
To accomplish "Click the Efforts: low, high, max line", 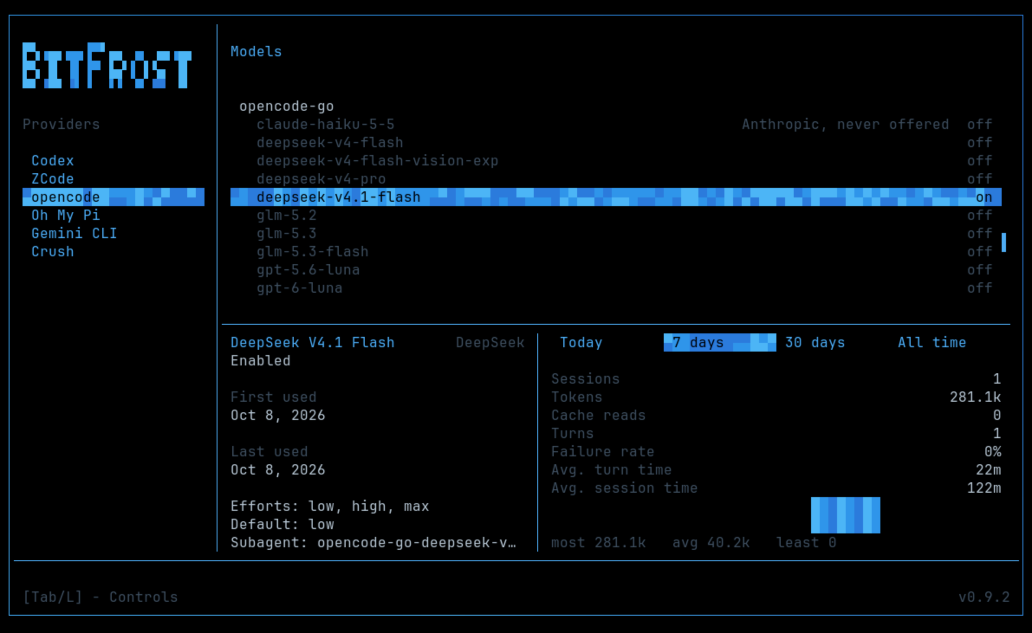I will [x=330, y=506].
